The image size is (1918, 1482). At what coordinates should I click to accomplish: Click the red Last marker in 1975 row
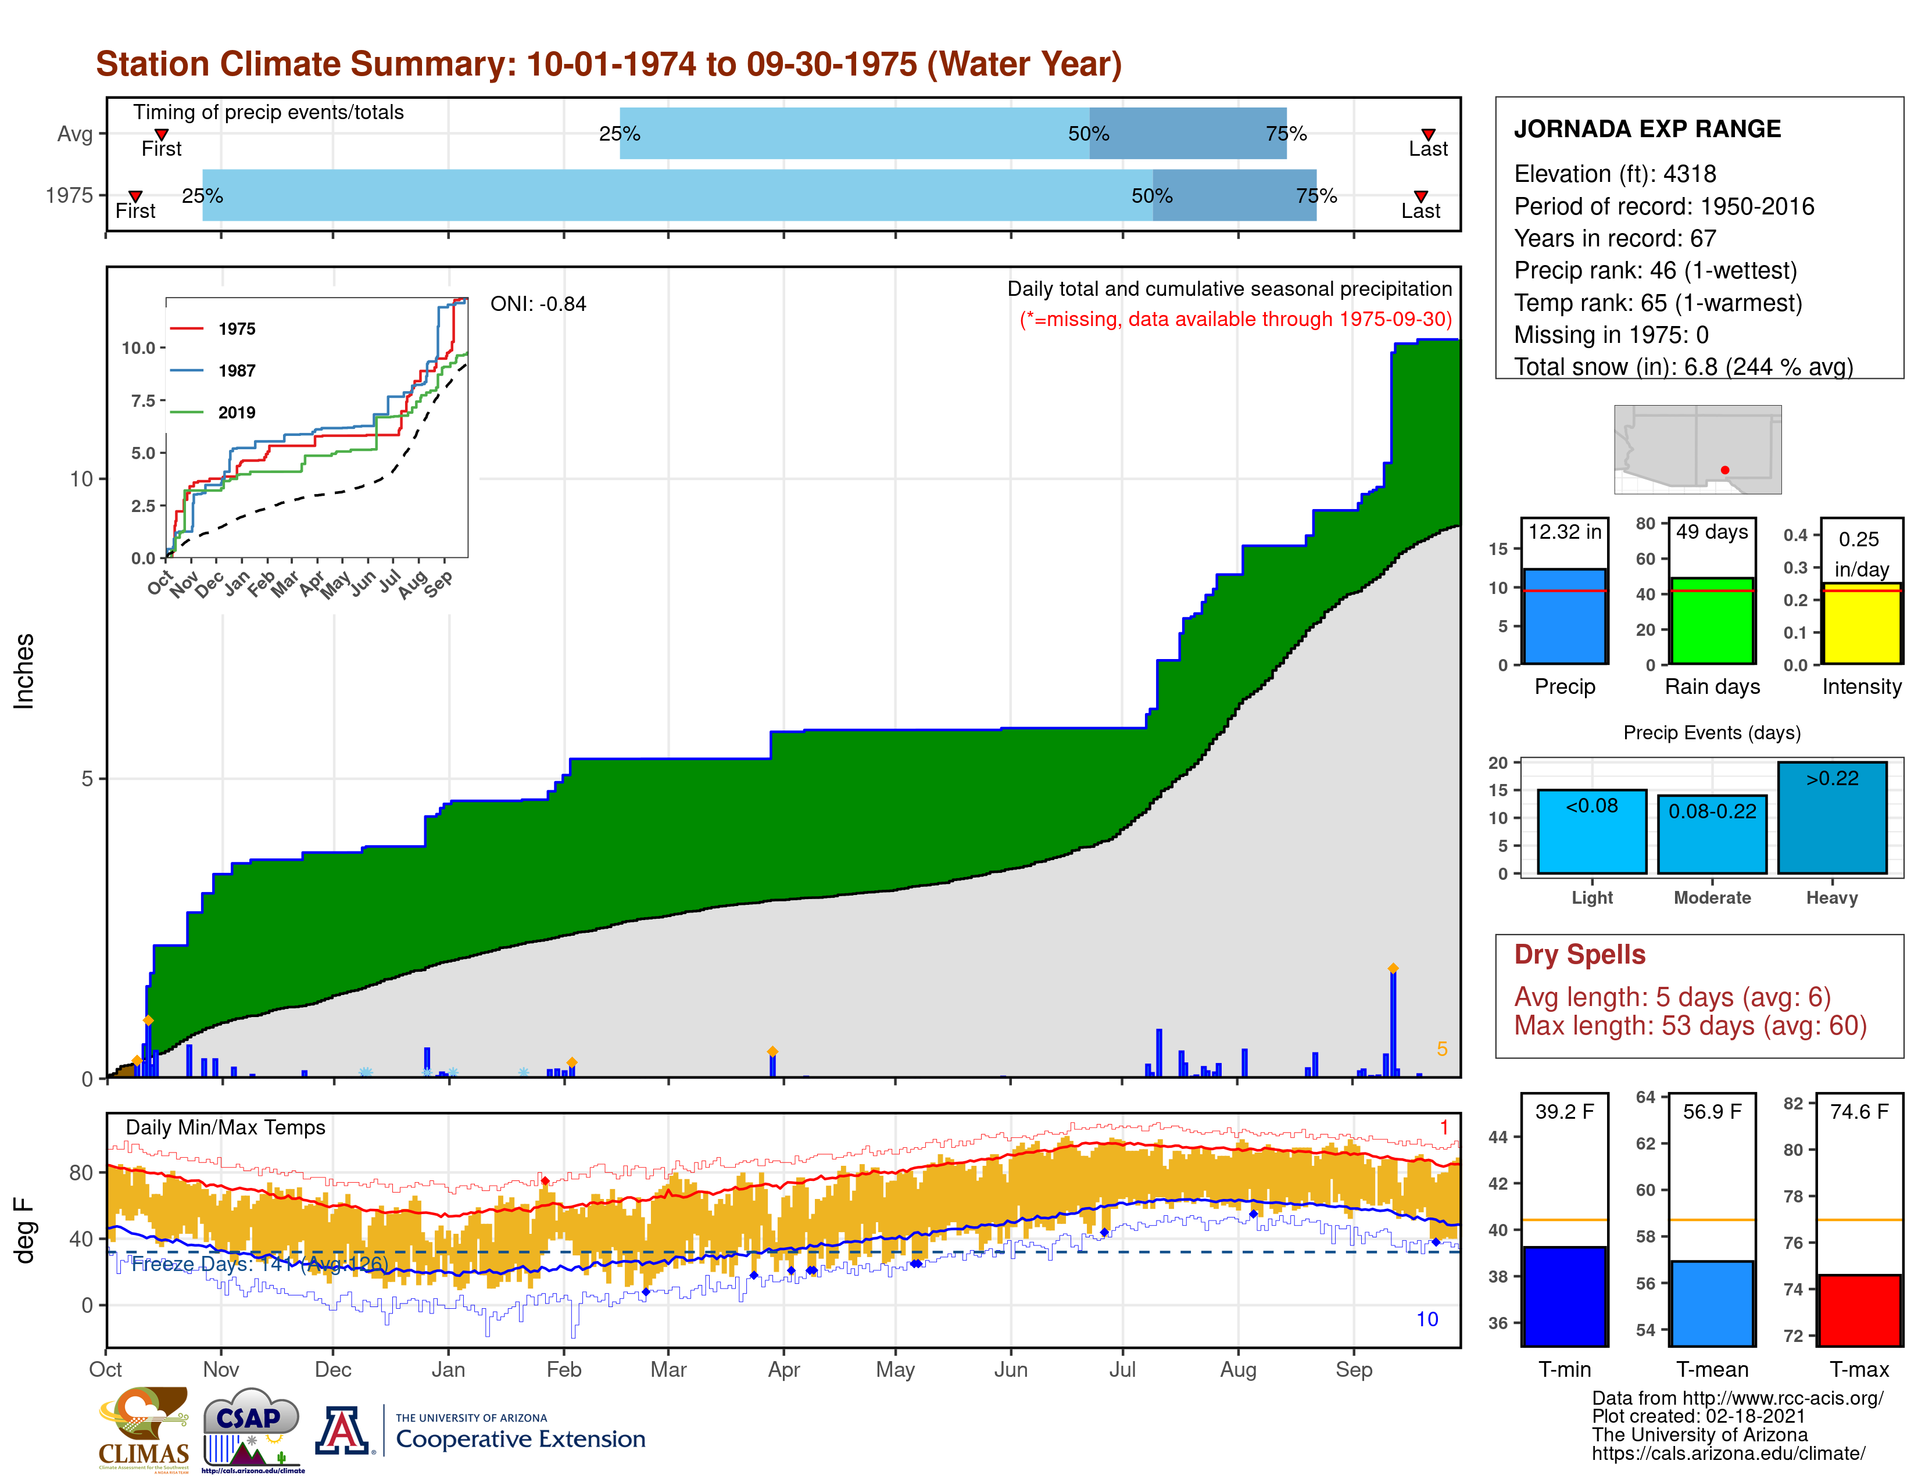tap(1420, 196)
